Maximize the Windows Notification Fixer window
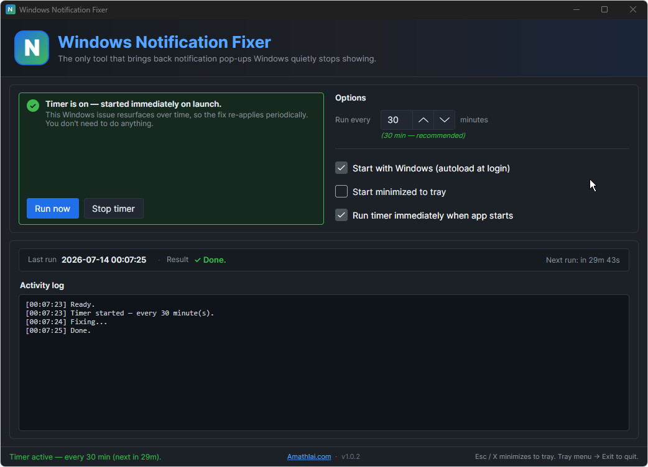The width and height of the screenshot is (648, 467). click(604, 9)
